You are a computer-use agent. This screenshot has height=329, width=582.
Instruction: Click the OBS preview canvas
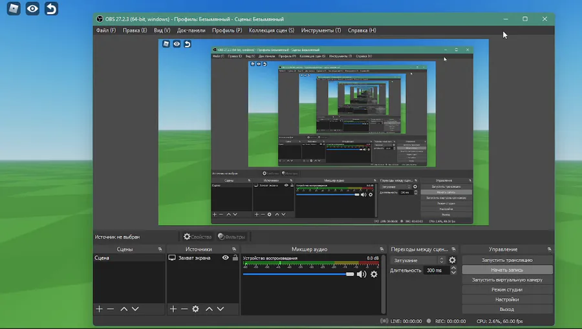[x=323, y=132]
